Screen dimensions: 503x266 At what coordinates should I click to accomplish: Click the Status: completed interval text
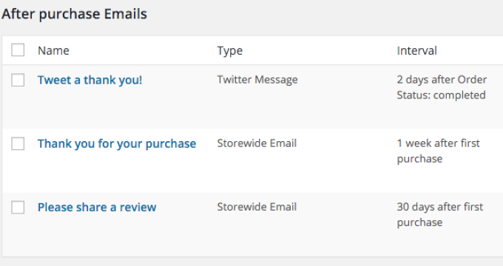[441, 95]
